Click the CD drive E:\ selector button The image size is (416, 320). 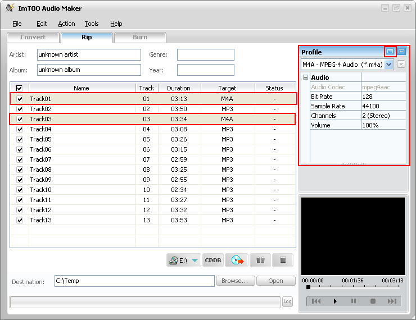click(x=184, y=260)
